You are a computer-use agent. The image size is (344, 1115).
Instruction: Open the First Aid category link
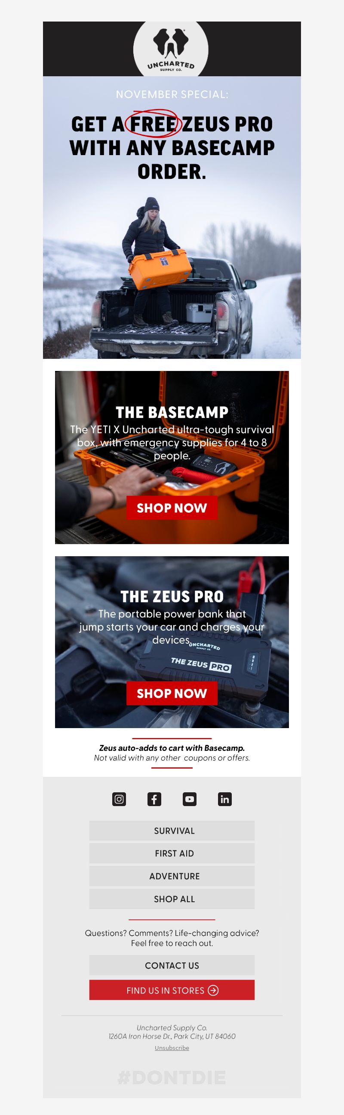point(172,853)
